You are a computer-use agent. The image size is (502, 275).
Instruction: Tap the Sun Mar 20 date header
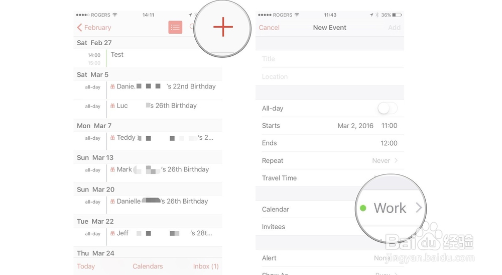pyautogui.click(x=148, y=190)
